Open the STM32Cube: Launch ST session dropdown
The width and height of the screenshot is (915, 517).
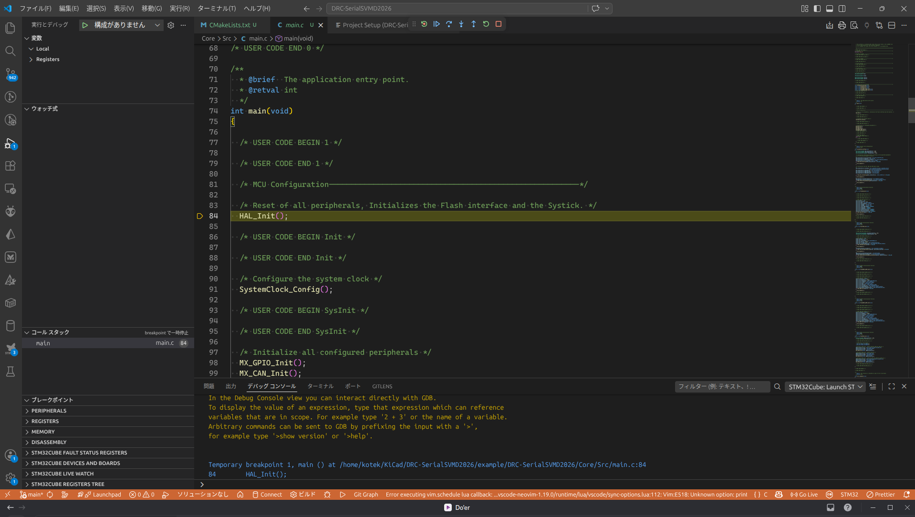click(x=825, y=387)
